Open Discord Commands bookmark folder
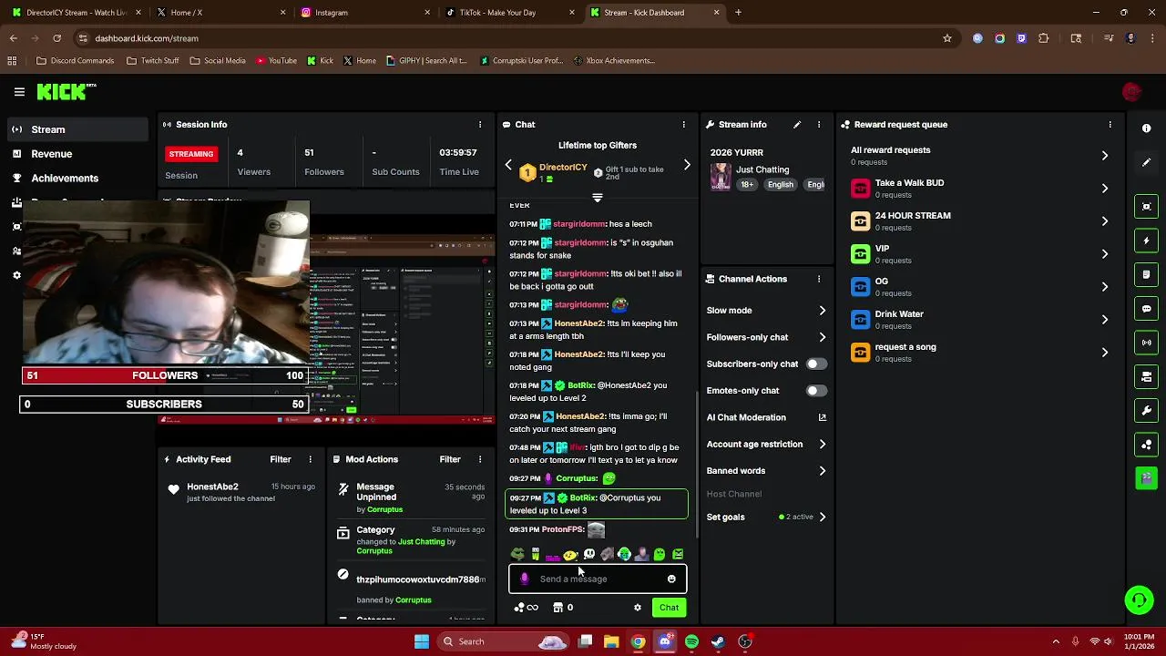The width and height of the screenshot is (1166, 656). coord(76,61)
